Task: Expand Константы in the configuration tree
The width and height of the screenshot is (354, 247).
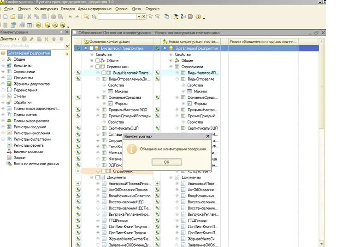Action: pyautogui.click(x=3, y=65)
